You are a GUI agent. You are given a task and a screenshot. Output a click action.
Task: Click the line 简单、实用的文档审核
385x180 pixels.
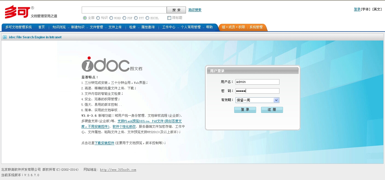(102, 110)
